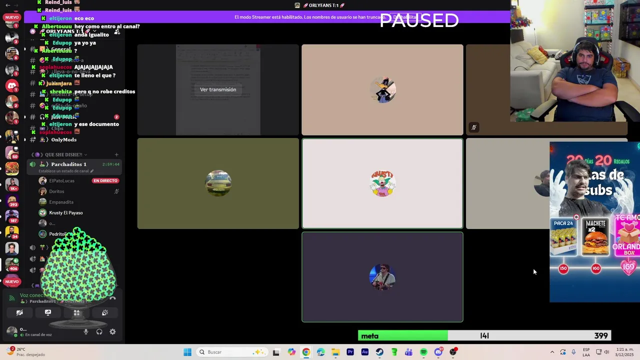Open Windows Start menu
Viewport: 640px width, 360px height.
point(187,352)
